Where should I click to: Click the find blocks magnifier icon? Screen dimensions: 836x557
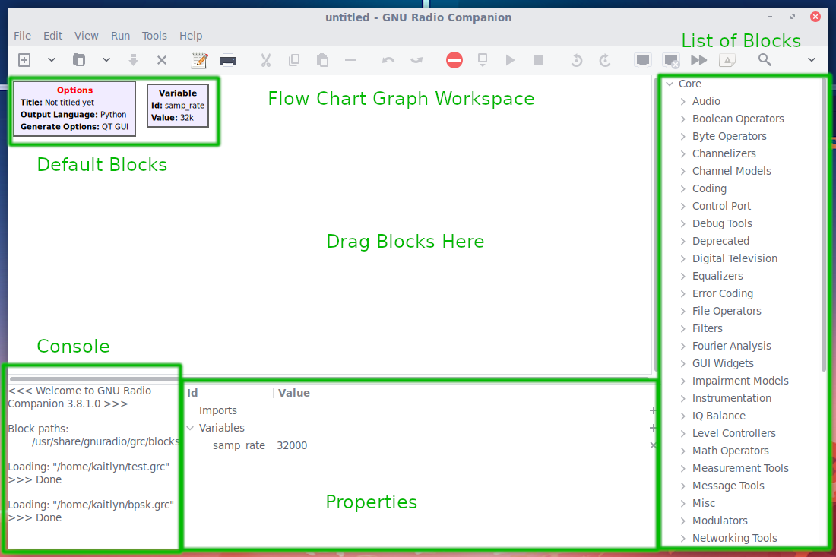click(x=765, y=60)
